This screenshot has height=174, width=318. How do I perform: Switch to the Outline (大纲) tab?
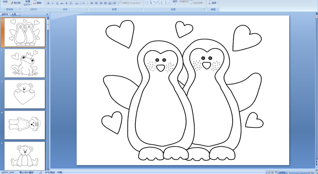(13, 14)
